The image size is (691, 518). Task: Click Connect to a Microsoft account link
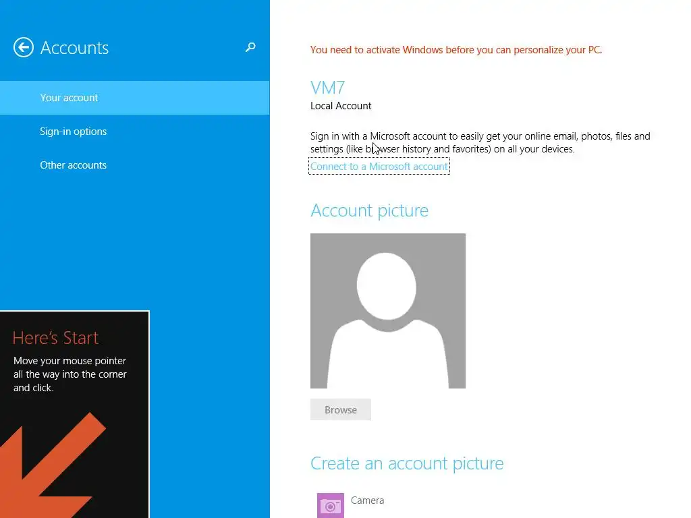[x=379, y=167]
